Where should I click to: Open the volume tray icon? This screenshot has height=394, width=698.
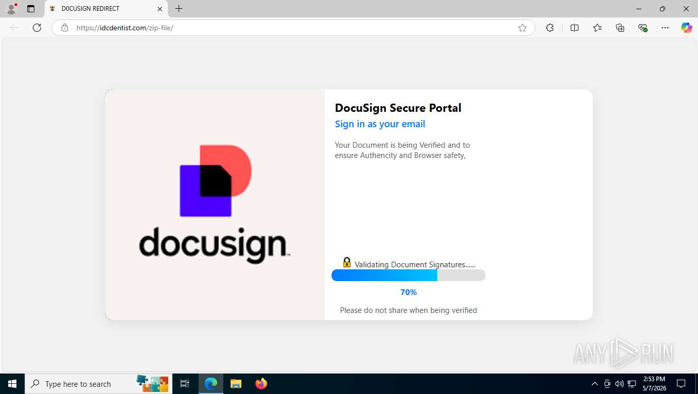tap(619, 384)
